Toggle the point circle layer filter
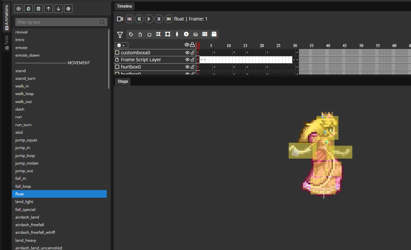 [186, 34]
